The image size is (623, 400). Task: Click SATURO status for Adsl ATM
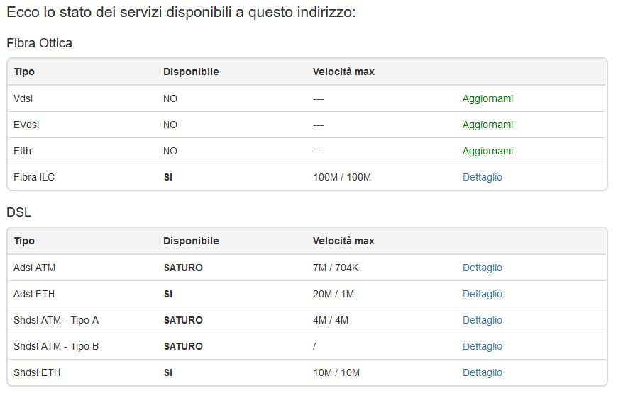pos(183,268)
